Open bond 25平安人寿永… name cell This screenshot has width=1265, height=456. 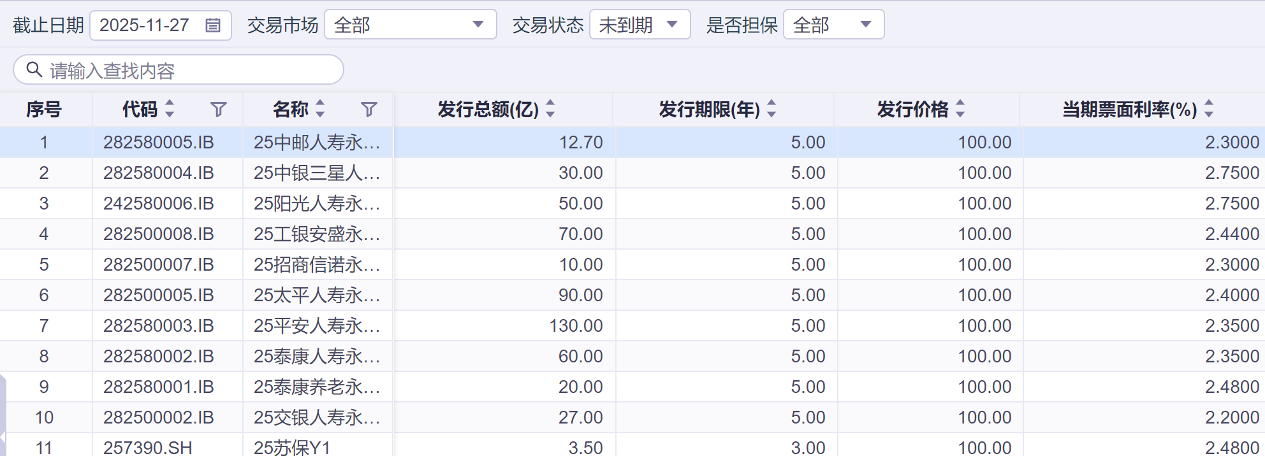(317, 326)
